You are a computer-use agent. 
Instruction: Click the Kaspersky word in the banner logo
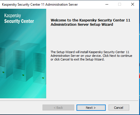(x=12, y=16)
